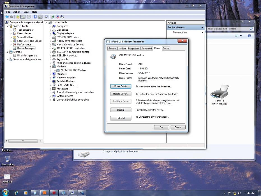
Task: Open the Recycle Bin on the desktop
Action: [x=8, y=159]
